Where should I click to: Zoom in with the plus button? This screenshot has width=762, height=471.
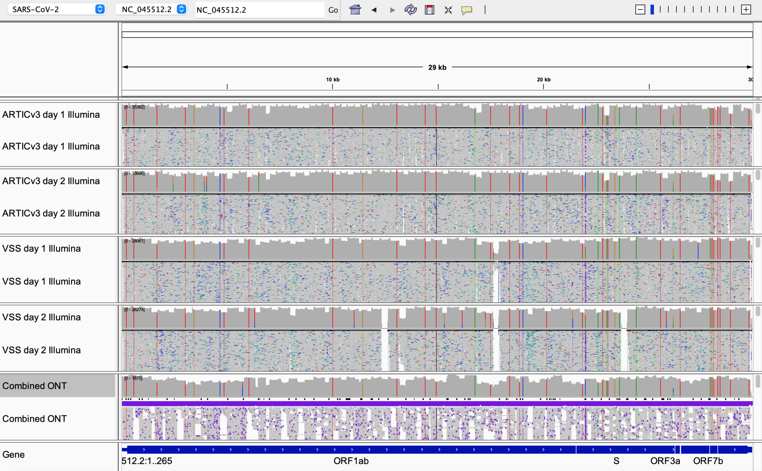point(746,9)
